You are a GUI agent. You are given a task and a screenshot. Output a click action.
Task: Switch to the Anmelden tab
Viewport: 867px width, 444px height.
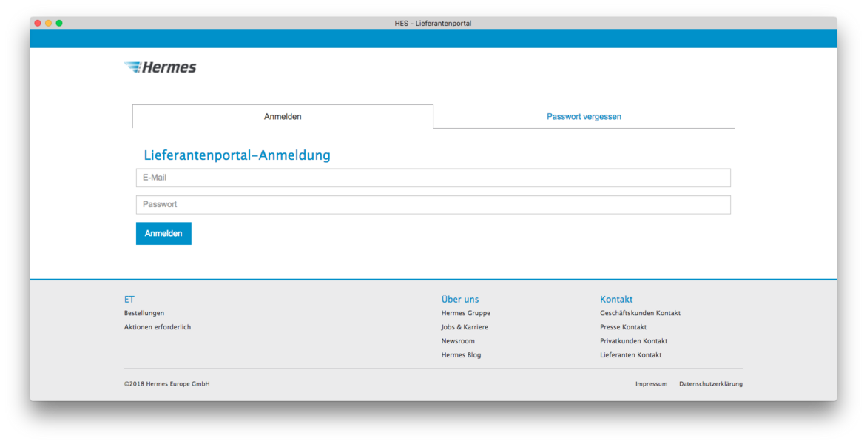[x=283, y=117]
